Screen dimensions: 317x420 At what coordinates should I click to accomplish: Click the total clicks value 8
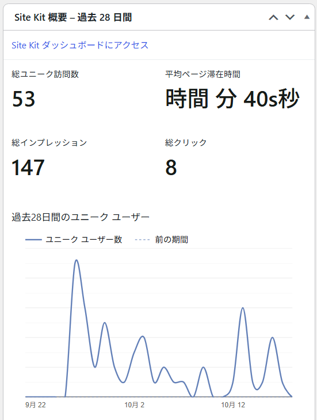click(171, 168)
